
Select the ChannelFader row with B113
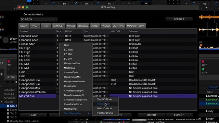(x=108, y=40)
